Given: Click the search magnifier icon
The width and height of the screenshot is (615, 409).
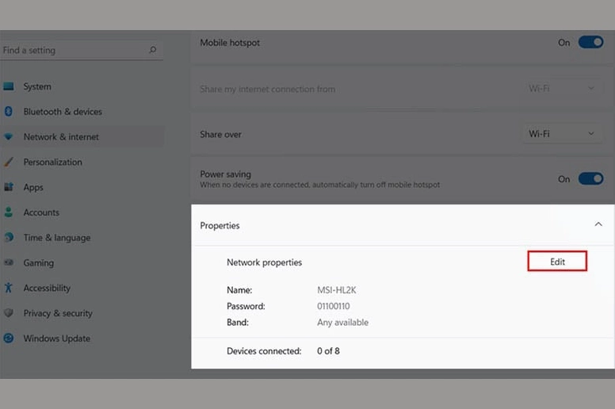Looking at the screenshot, I should [152, 50].
